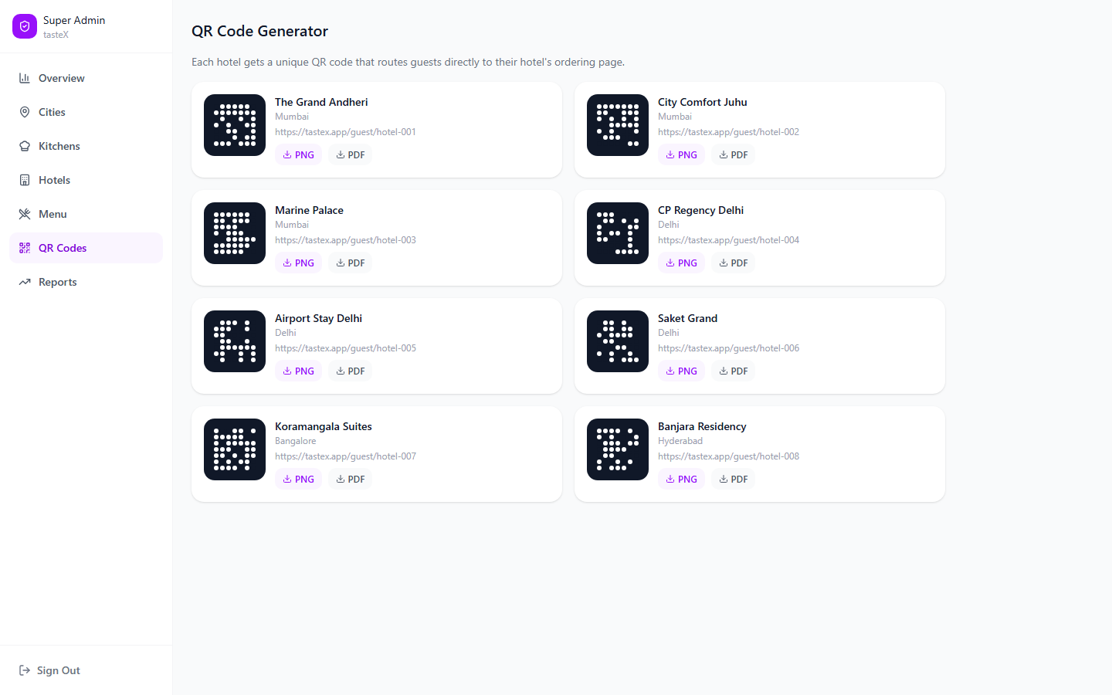Click the Super Admin shield logo
The width and height of the screenshot is (1112, 695).
pyautogui.click(x=25, y=26)
